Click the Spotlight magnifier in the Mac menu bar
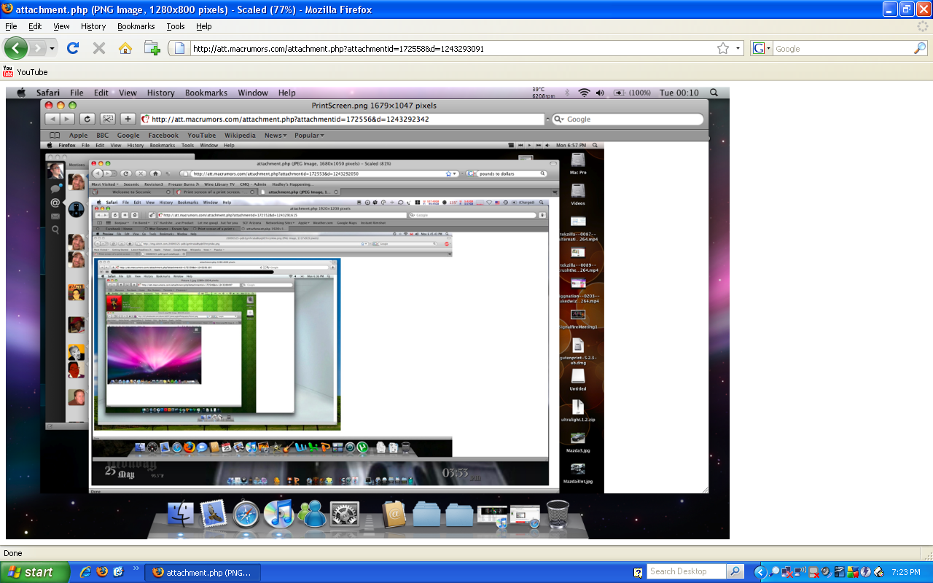933x583 pixels. (714, 93)
